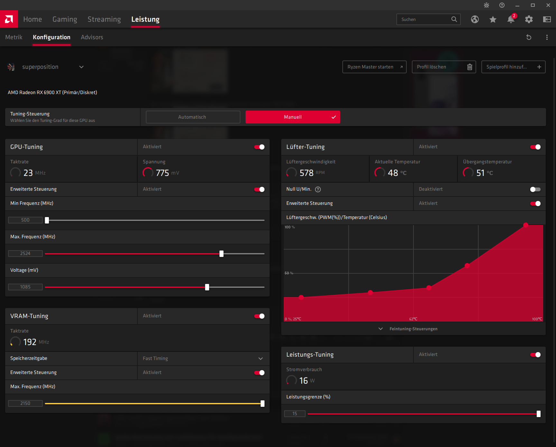
Task: Click Spielprofil hinzufügen button
Action: 514,67
